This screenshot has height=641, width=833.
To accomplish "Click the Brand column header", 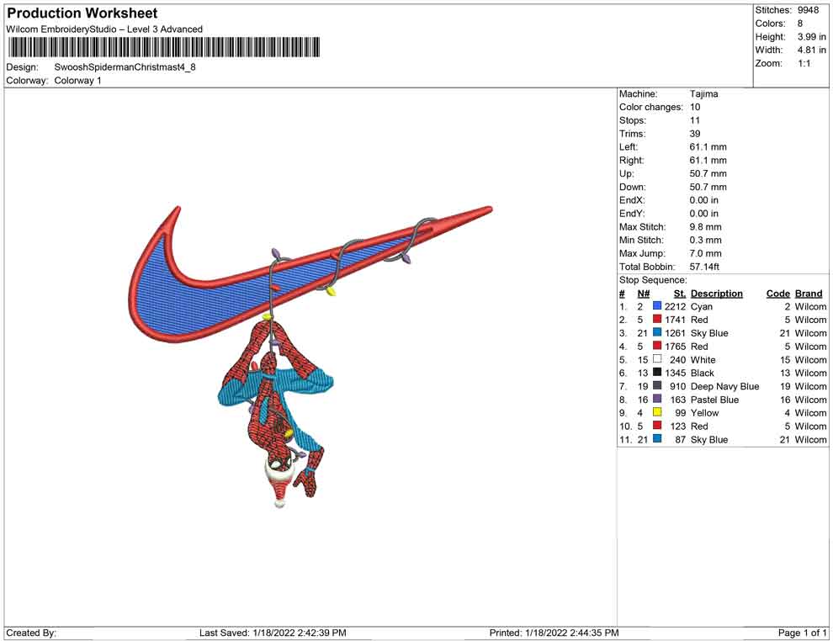I will [x=809, y=294].
